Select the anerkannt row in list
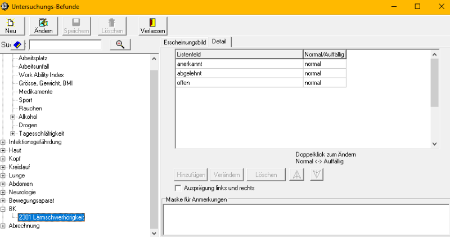This screenshot has height=237, width=450. tap(238, 64)
